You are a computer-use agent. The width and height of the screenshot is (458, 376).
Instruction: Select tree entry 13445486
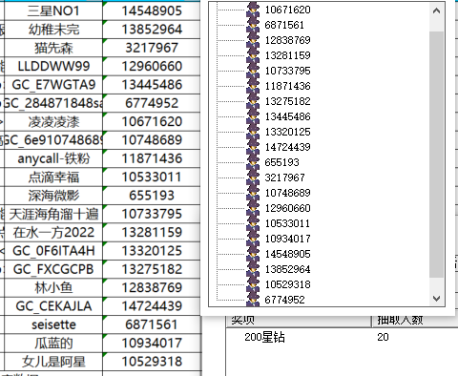pos(288,116)
